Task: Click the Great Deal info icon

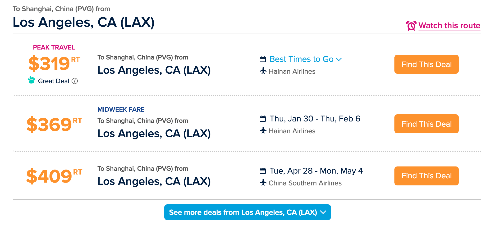Action: pyautogui.click(x=75, y=81)
